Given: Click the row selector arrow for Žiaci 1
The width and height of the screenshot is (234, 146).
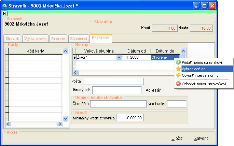Looking at the screenshot, I should click(x=74, y=58).
